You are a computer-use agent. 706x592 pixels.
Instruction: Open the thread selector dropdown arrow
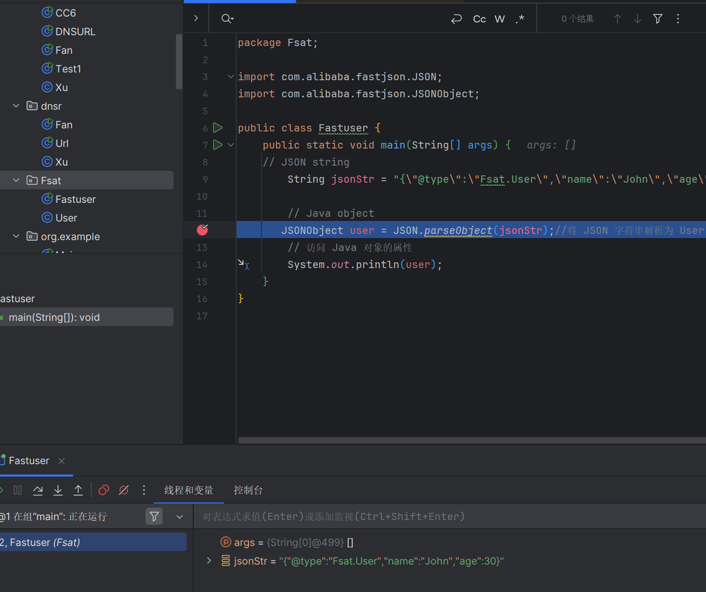coord(180,516)
